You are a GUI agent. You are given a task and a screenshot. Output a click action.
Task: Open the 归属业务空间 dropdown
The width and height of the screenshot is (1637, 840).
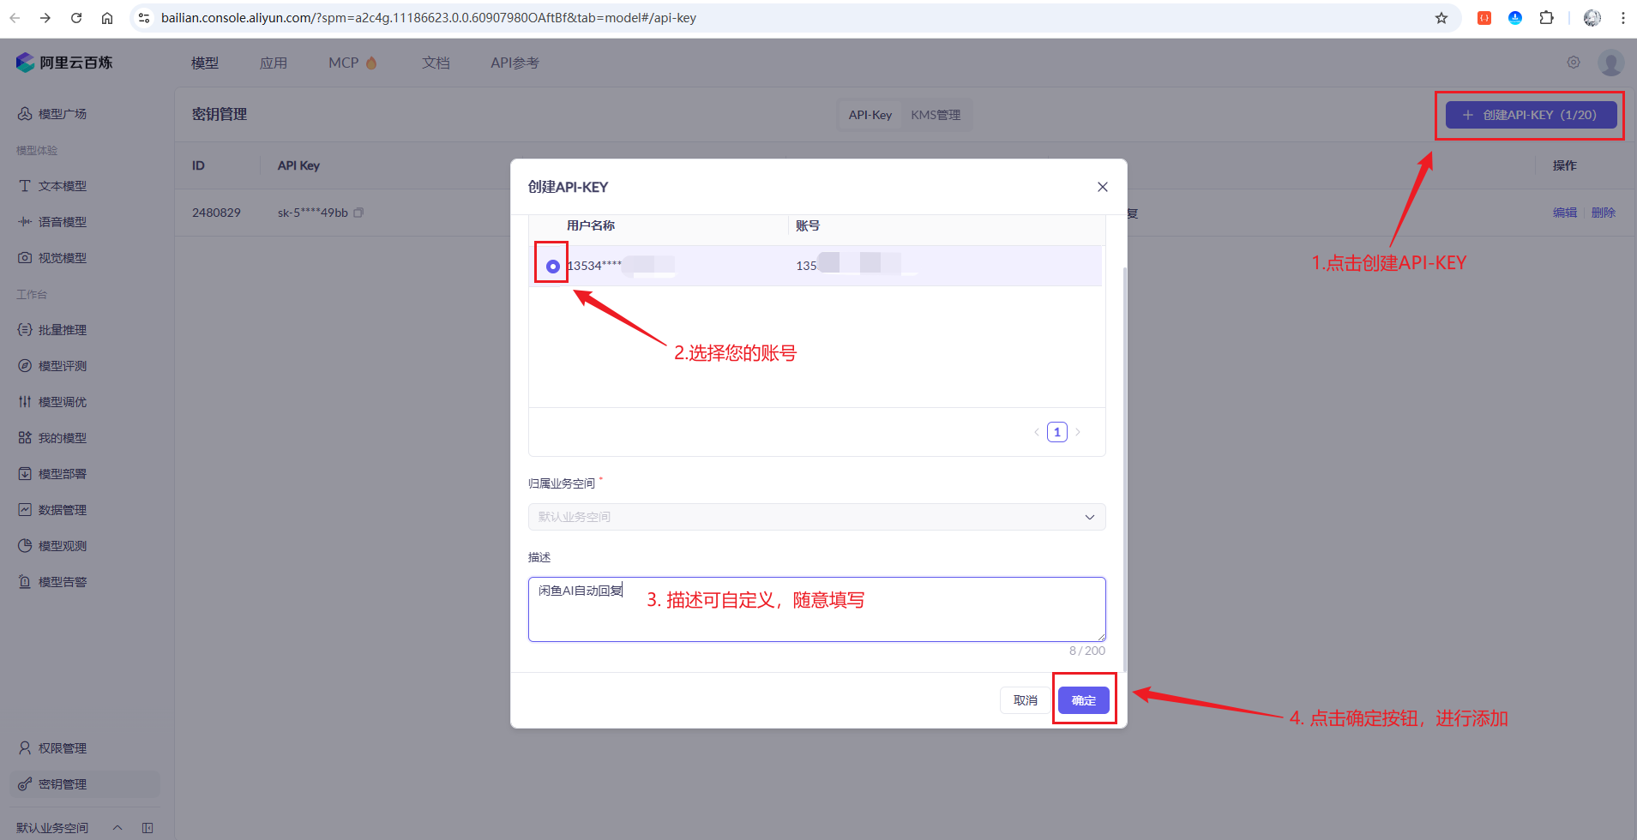click(816, 517)
